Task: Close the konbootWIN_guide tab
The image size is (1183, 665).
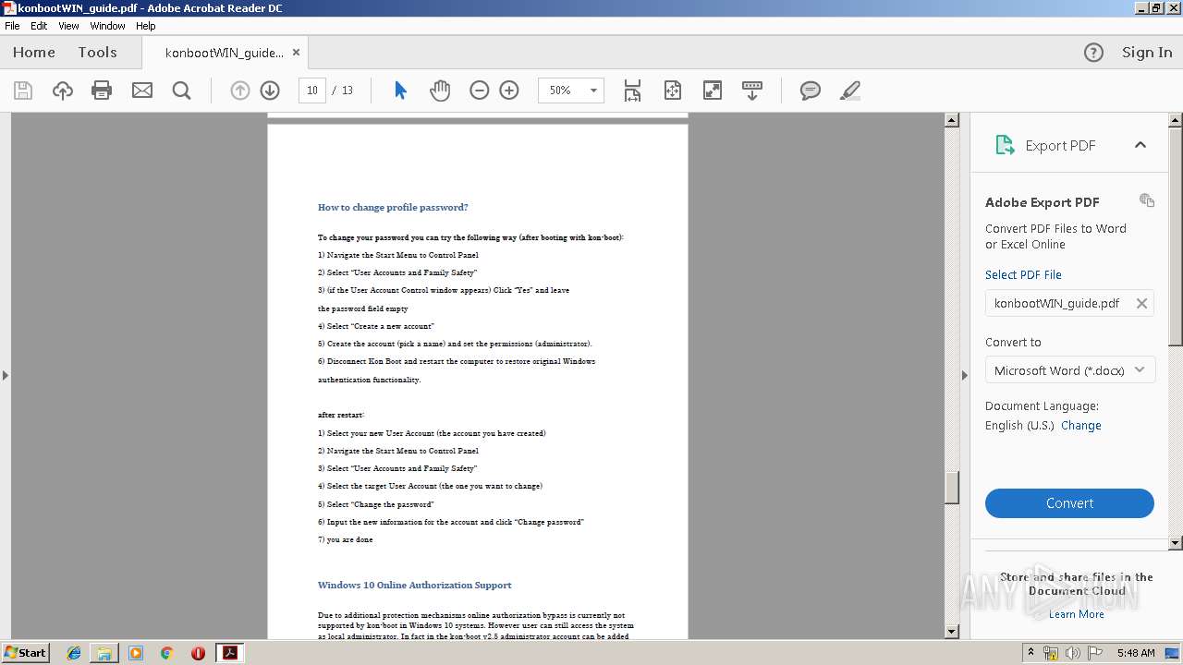Action: [x=296, y=53]
